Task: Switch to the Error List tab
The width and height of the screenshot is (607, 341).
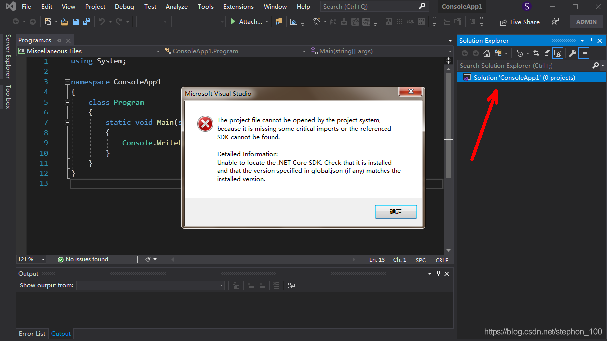Action: coord(32,334)
